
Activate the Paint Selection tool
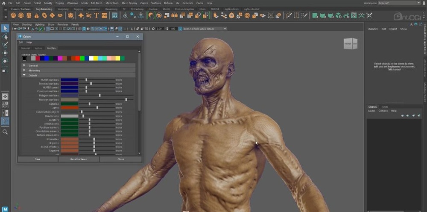click(5, 44)
